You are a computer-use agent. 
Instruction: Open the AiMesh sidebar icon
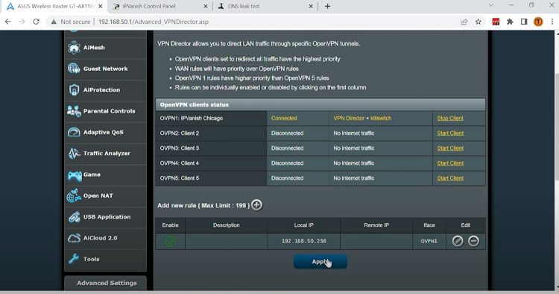74,48
